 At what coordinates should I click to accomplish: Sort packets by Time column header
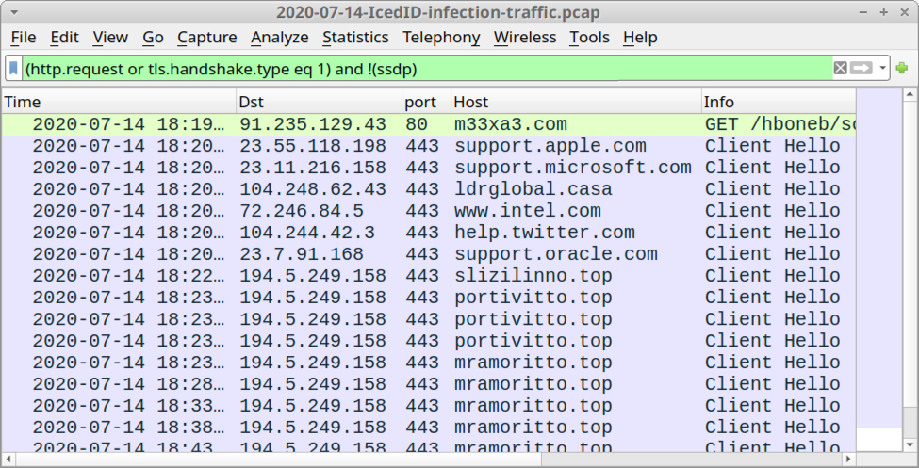click(x=119, y=102)
